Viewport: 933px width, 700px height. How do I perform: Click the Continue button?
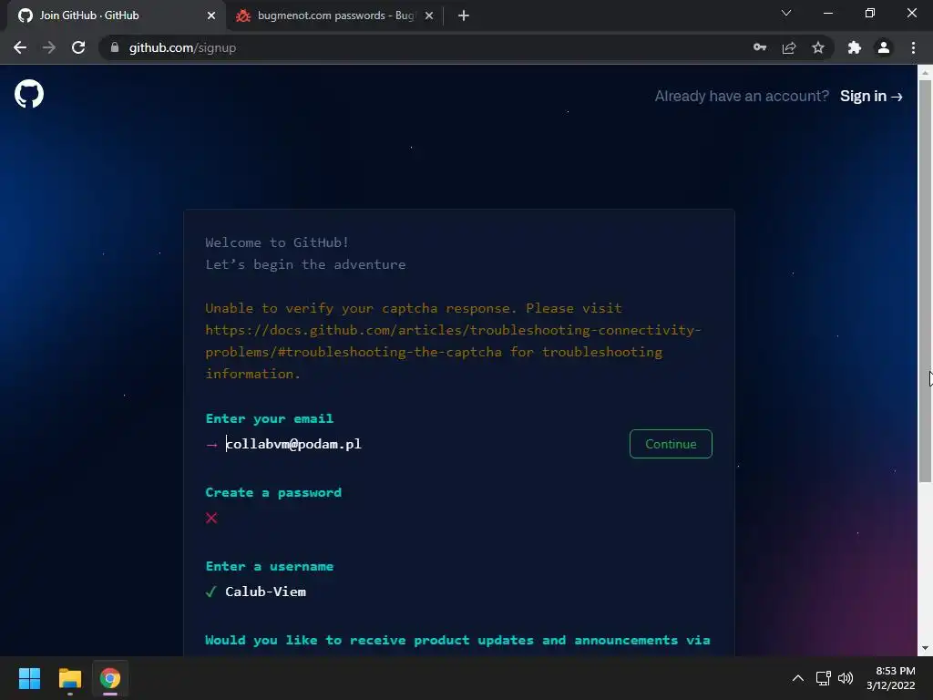click(671, 444)
